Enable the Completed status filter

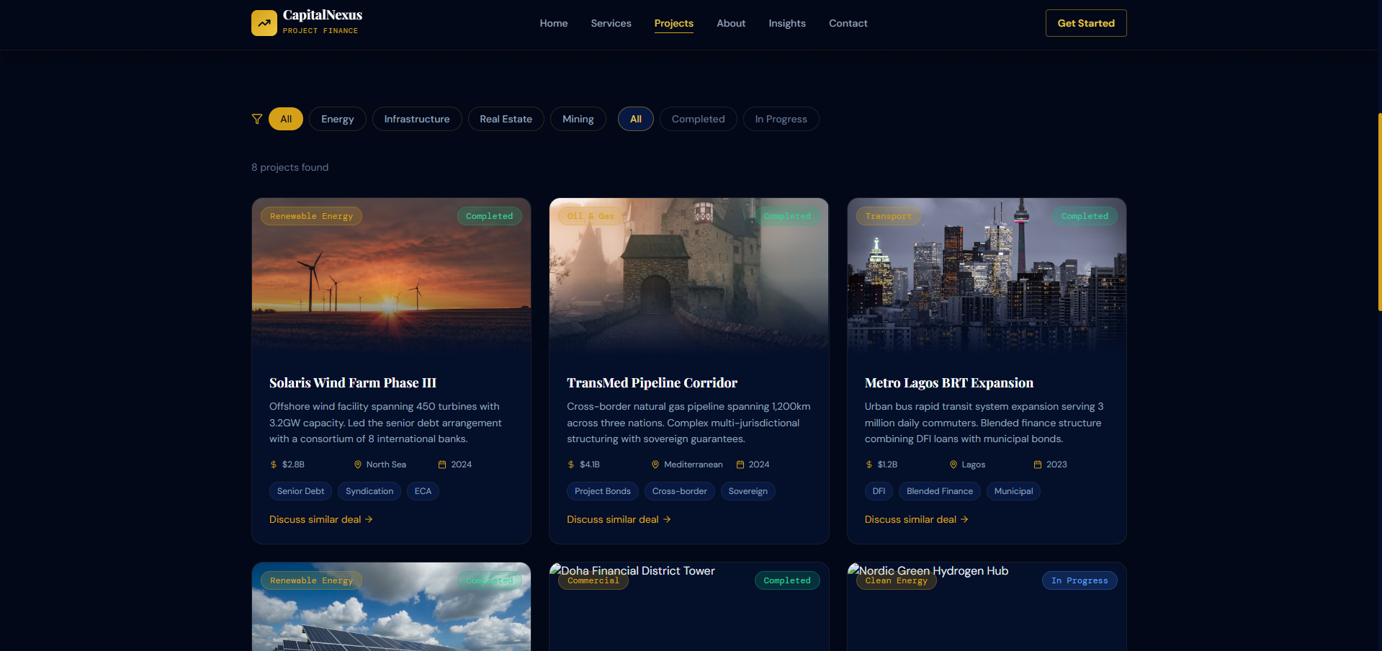pos(697,119)
